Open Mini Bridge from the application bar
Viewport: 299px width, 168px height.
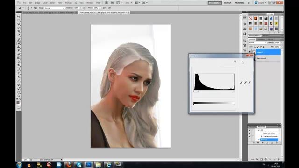point(112,3)
